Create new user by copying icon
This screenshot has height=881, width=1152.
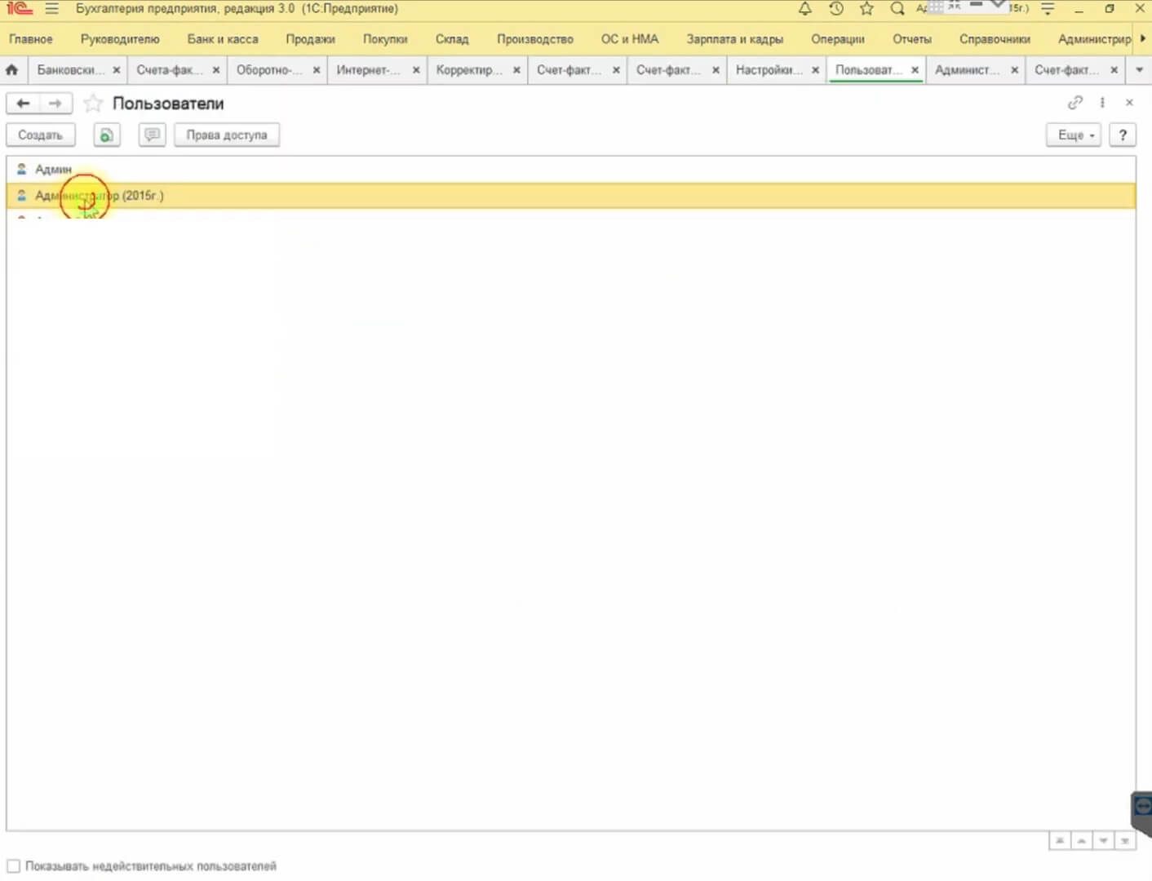106,135
